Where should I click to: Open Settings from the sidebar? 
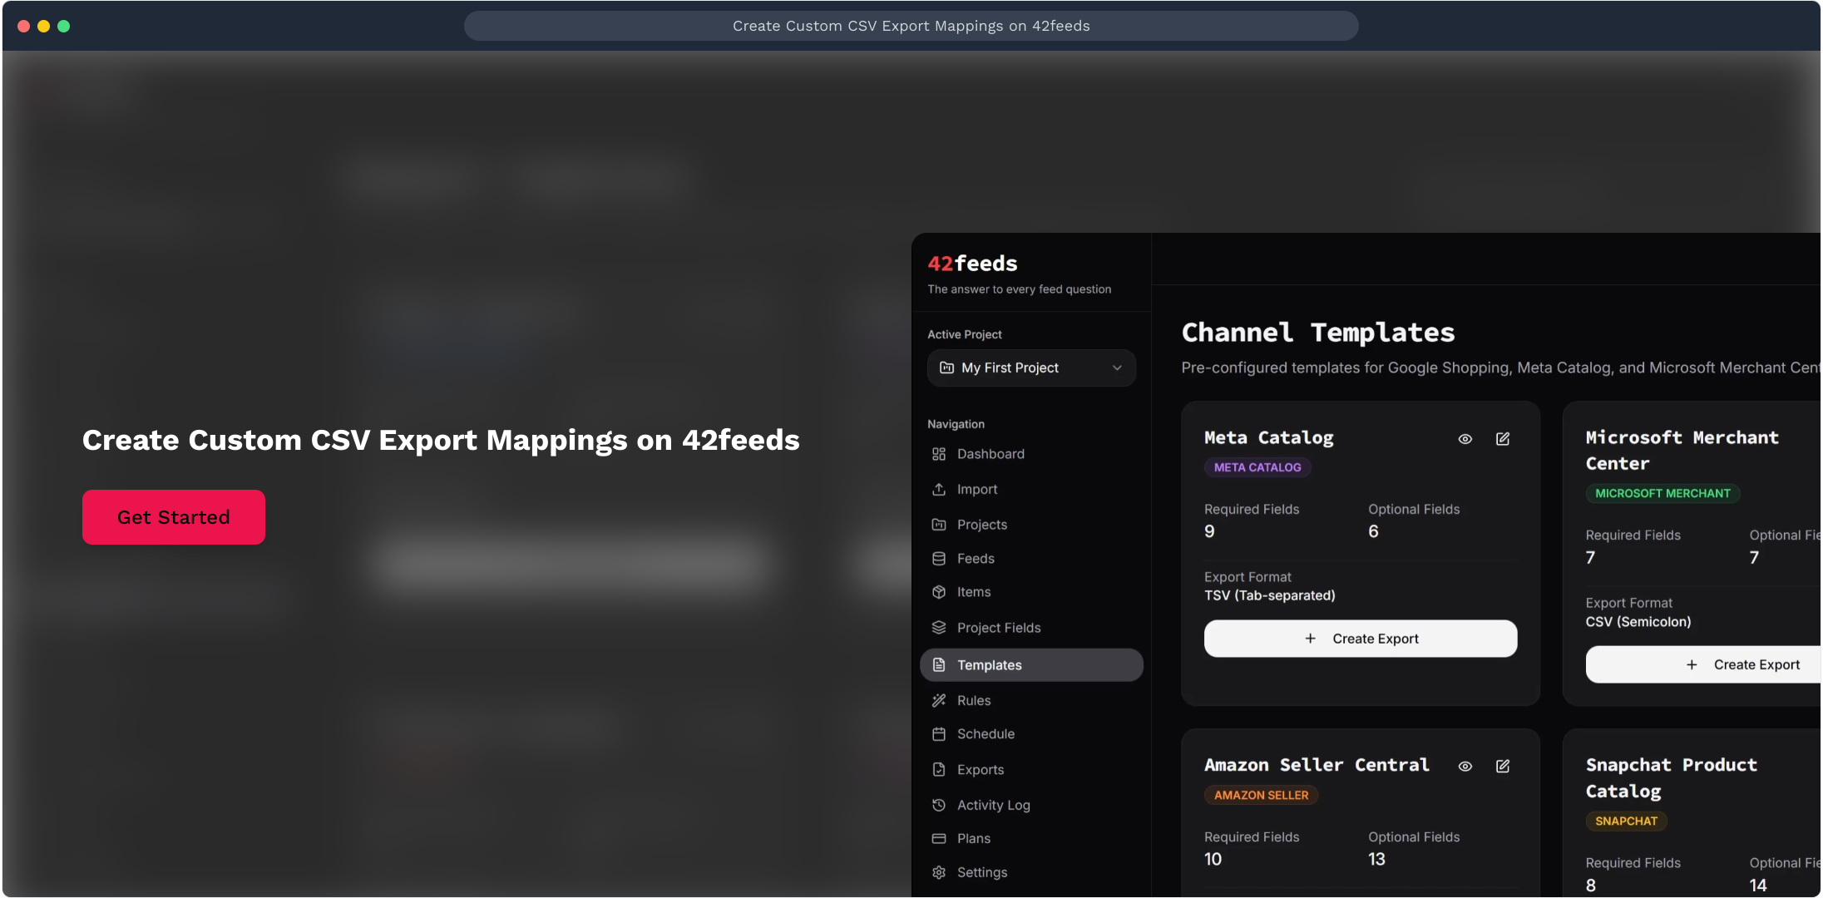(981, 872)
